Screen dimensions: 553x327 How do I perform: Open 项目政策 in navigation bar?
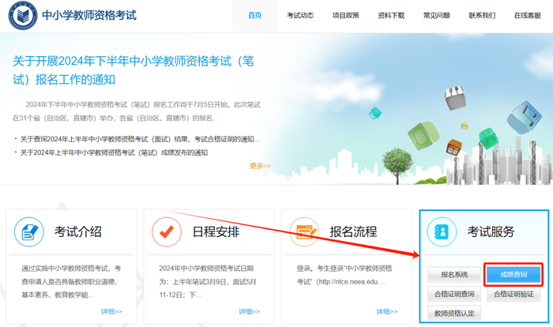346,16
